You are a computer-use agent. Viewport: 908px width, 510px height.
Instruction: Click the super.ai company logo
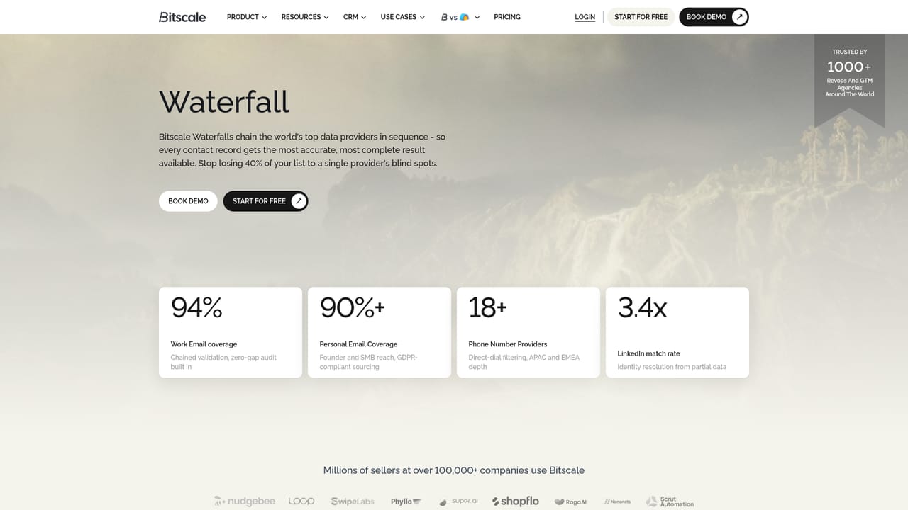coord(458,501)
